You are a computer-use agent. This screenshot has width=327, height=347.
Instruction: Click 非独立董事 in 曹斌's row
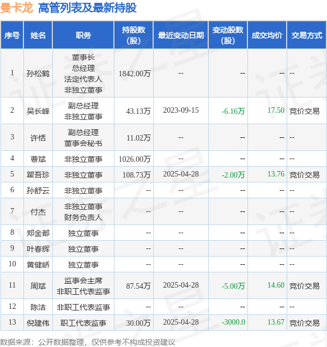coord(83,159)
